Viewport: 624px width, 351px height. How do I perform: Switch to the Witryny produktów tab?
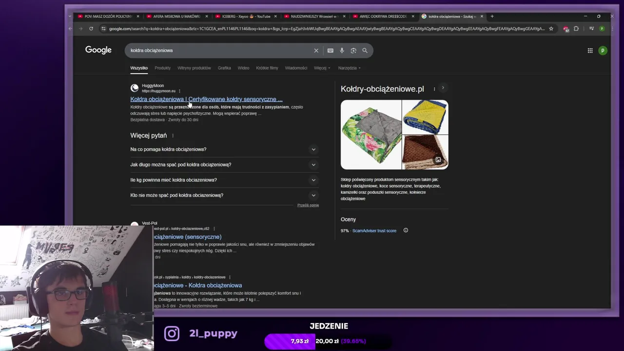(x=194, y=68)
